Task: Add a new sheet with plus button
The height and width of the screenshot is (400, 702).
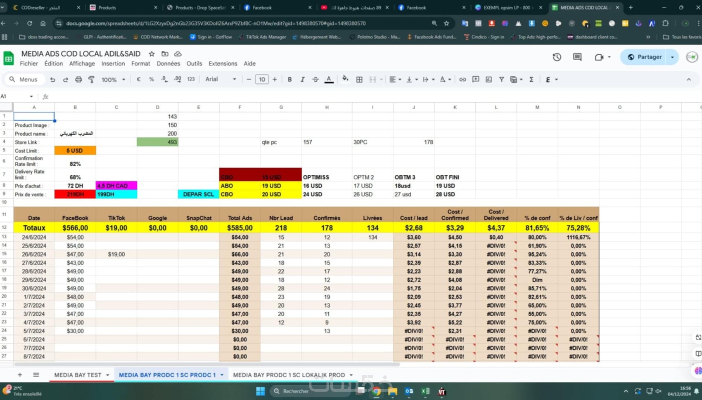Action: point(20,375)
